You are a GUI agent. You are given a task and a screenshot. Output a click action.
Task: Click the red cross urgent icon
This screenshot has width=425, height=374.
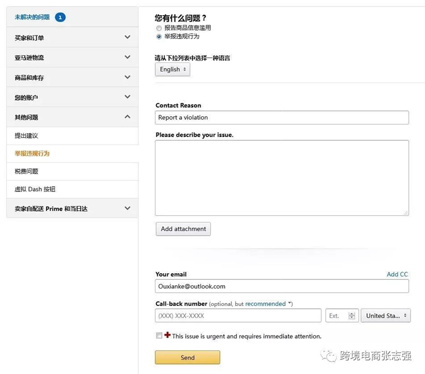[x=168, y=336]
